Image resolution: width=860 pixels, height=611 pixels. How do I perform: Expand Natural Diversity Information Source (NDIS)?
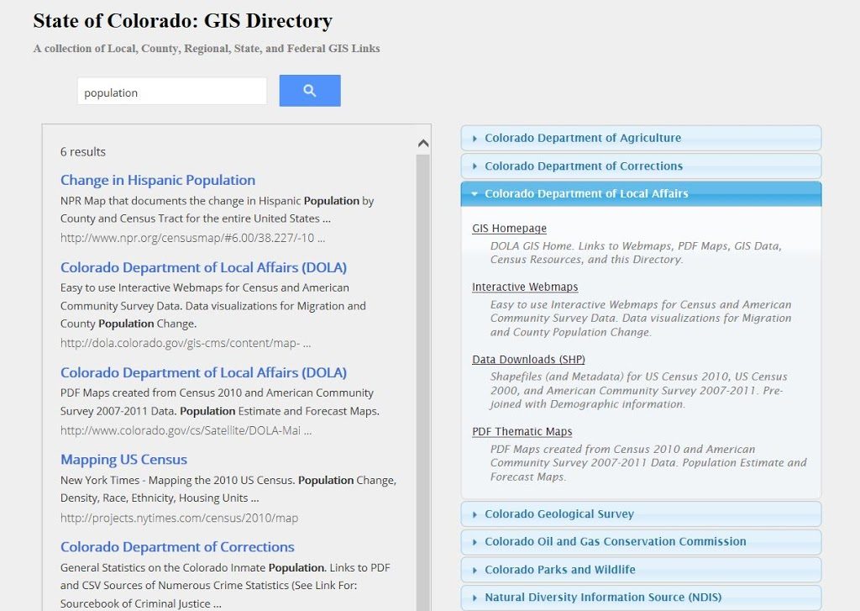click(x=641, y=598)
